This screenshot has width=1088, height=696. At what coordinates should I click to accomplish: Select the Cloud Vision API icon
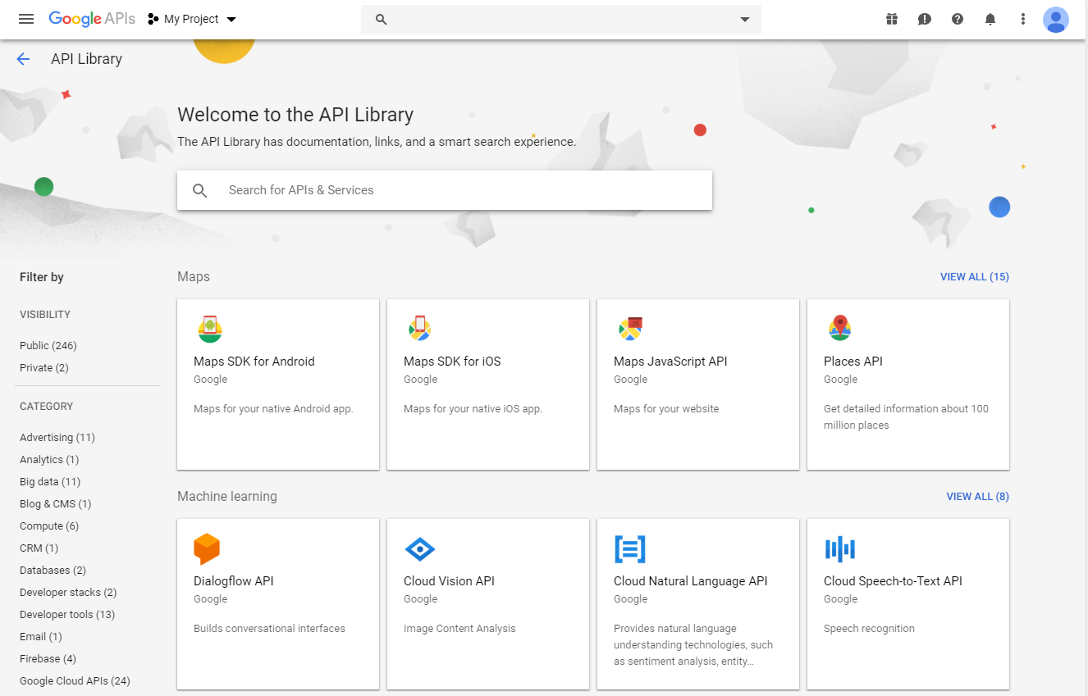pyautogui.click(x=420, y=549)
